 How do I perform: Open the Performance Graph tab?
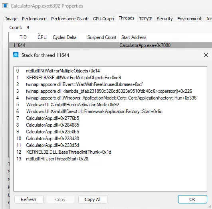tap(70, 19)
